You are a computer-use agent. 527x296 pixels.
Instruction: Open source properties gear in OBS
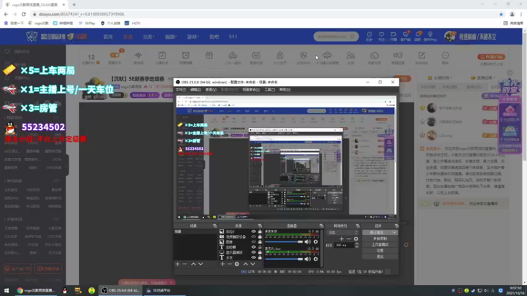pyautogui.click(x=237, y=264)
